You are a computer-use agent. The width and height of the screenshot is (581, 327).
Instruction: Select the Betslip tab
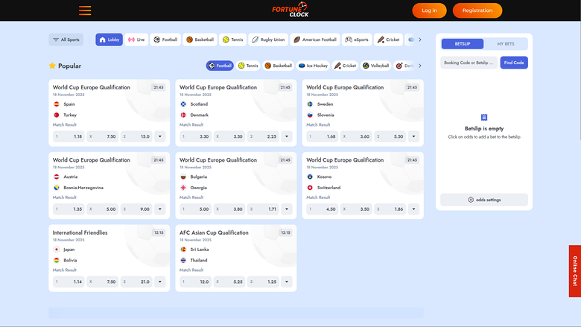463,44
